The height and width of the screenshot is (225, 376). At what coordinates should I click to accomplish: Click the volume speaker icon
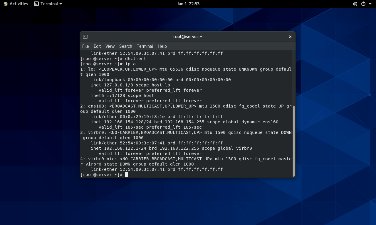tap(355, 4)
